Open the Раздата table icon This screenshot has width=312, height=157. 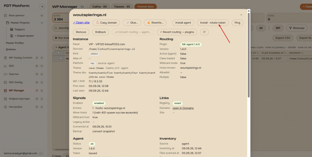pos(11,30)
